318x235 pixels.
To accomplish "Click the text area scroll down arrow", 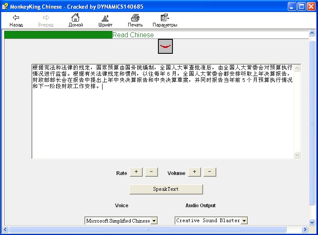I will click(x=297, y=155).
